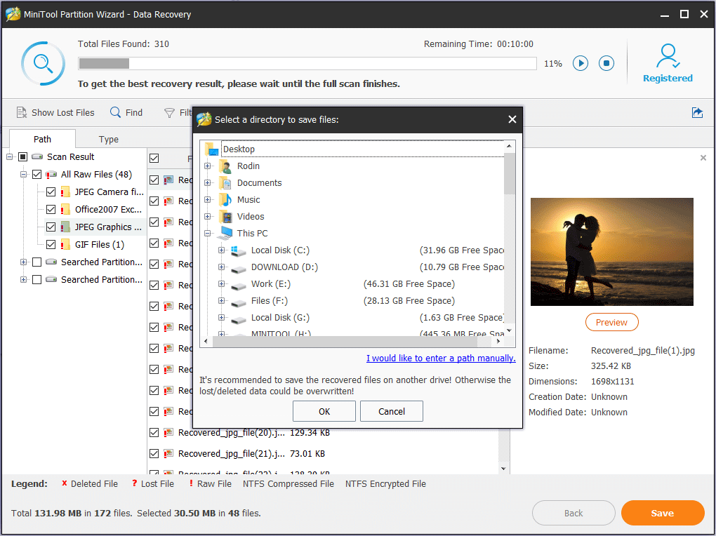Expand the Music folder node
The width and height of the screenshot is (716, 536).
(x=207, y=200)
